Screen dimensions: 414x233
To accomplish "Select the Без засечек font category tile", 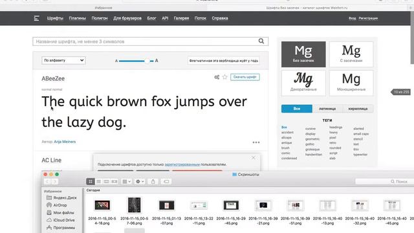I will (x=303, y=54).
